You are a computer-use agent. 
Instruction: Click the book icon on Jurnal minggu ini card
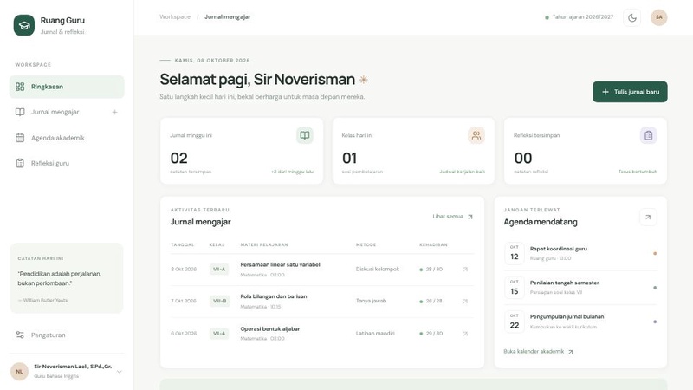(x=305, y=135)
